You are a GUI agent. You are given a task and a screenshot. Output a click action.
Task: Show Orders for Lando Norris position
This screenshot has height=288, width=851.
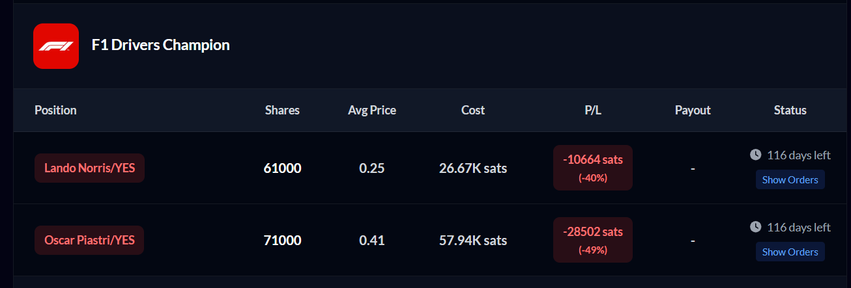point(790,179)
